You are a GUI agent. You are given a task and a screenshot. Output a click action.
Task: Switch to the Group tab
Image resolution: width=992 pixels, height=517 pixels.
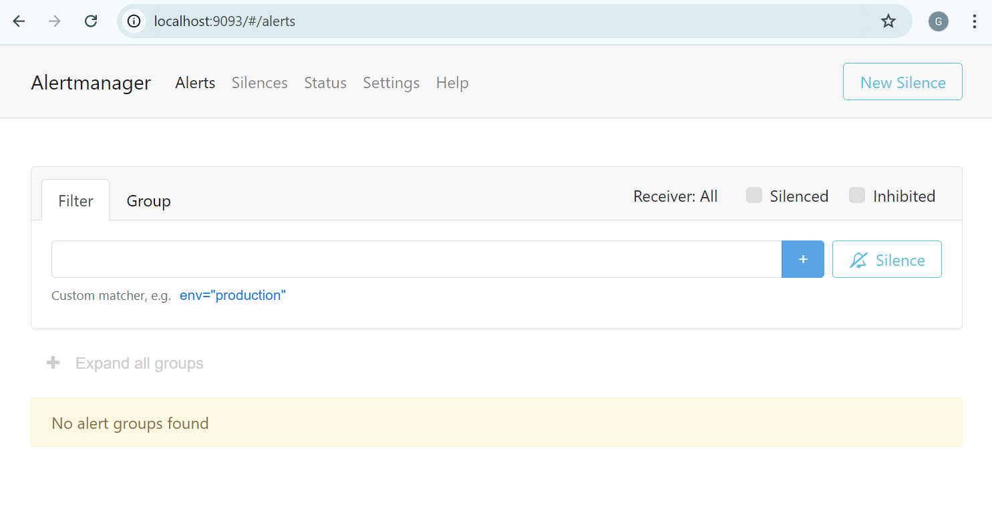tap(148, 200)
